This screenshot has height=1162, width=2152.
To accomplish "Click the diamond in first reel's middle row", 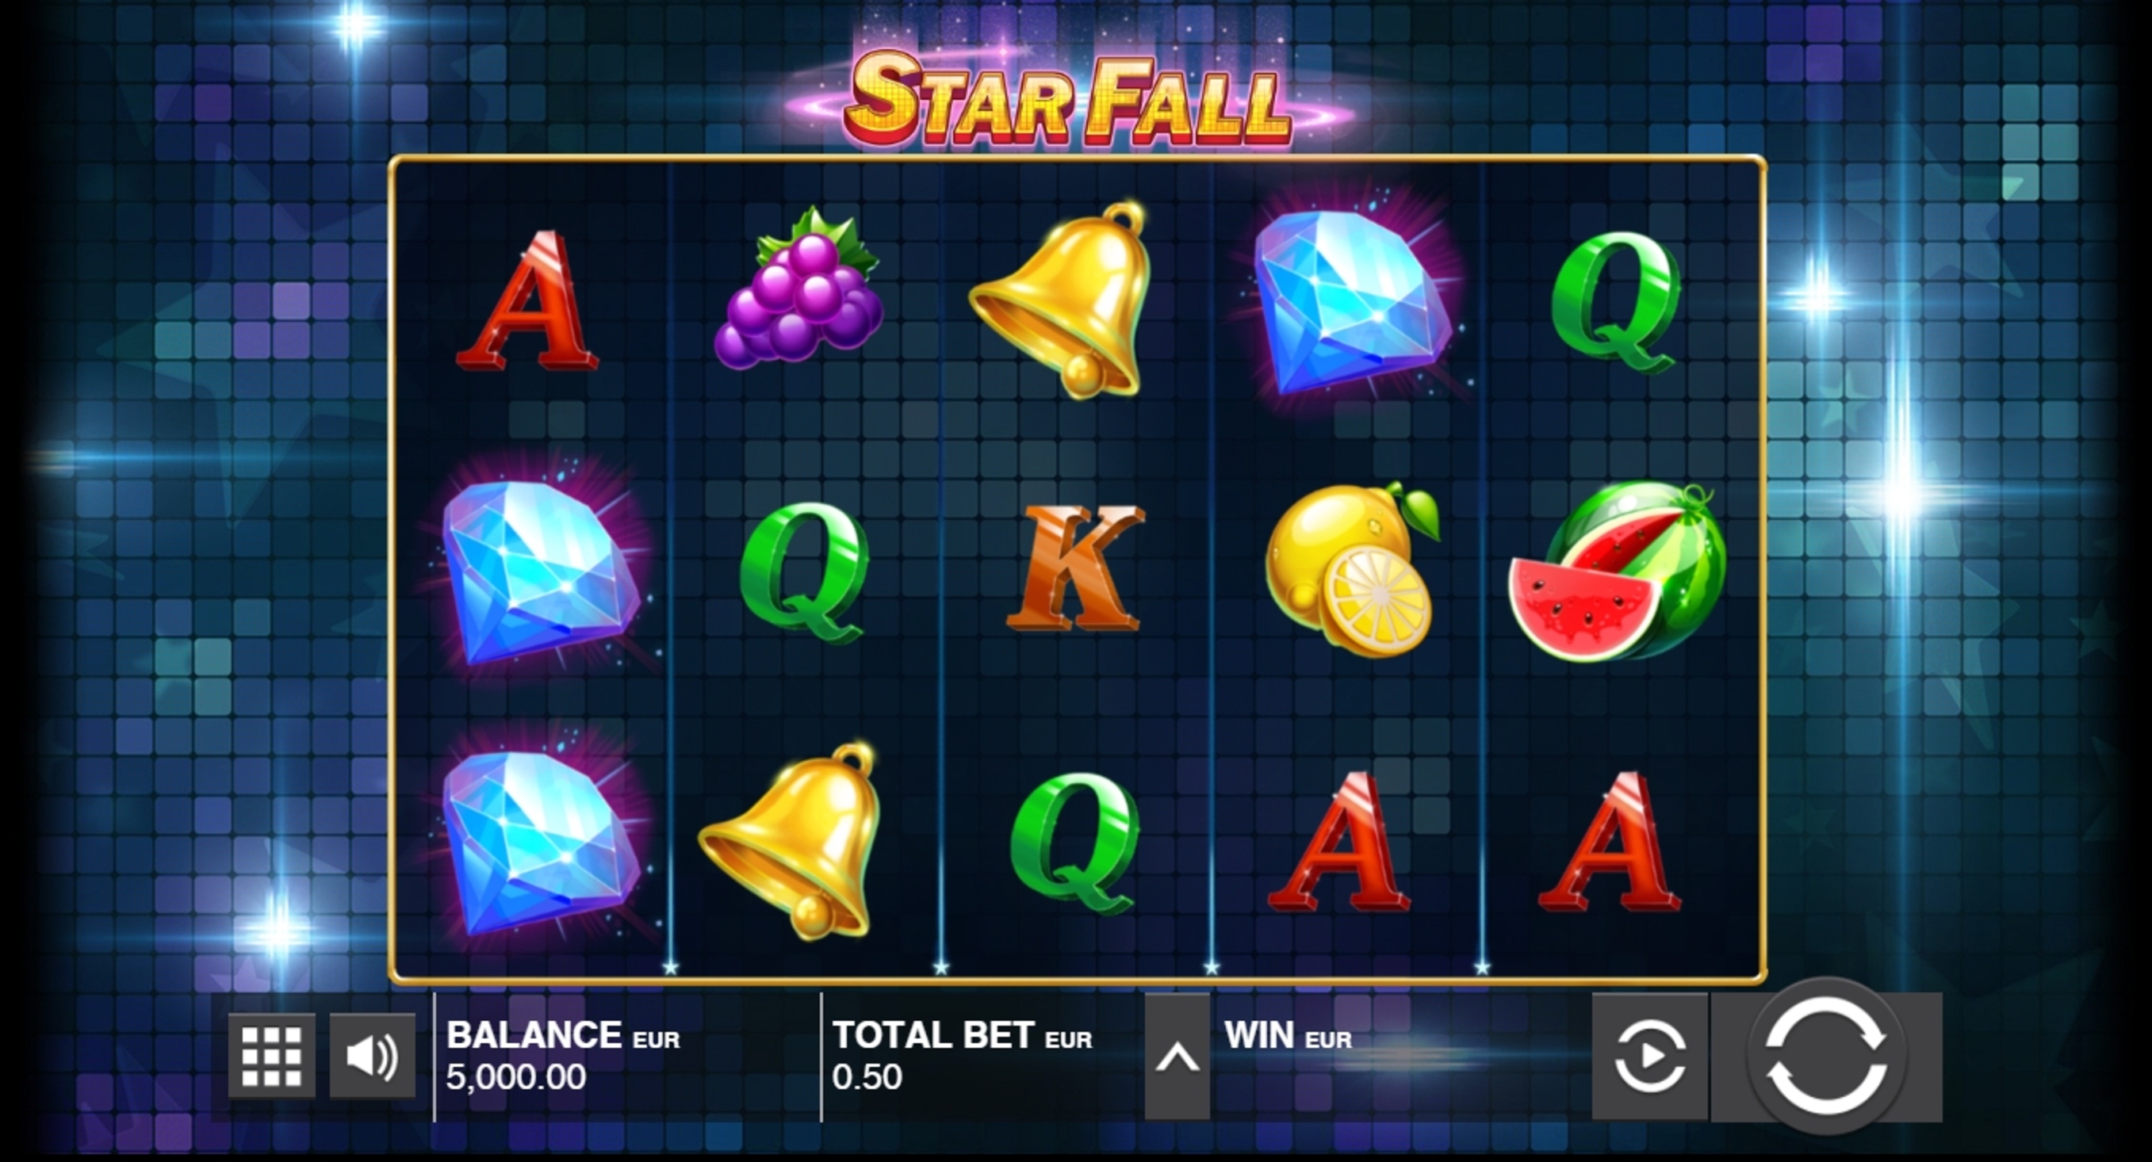I will 542,573.
